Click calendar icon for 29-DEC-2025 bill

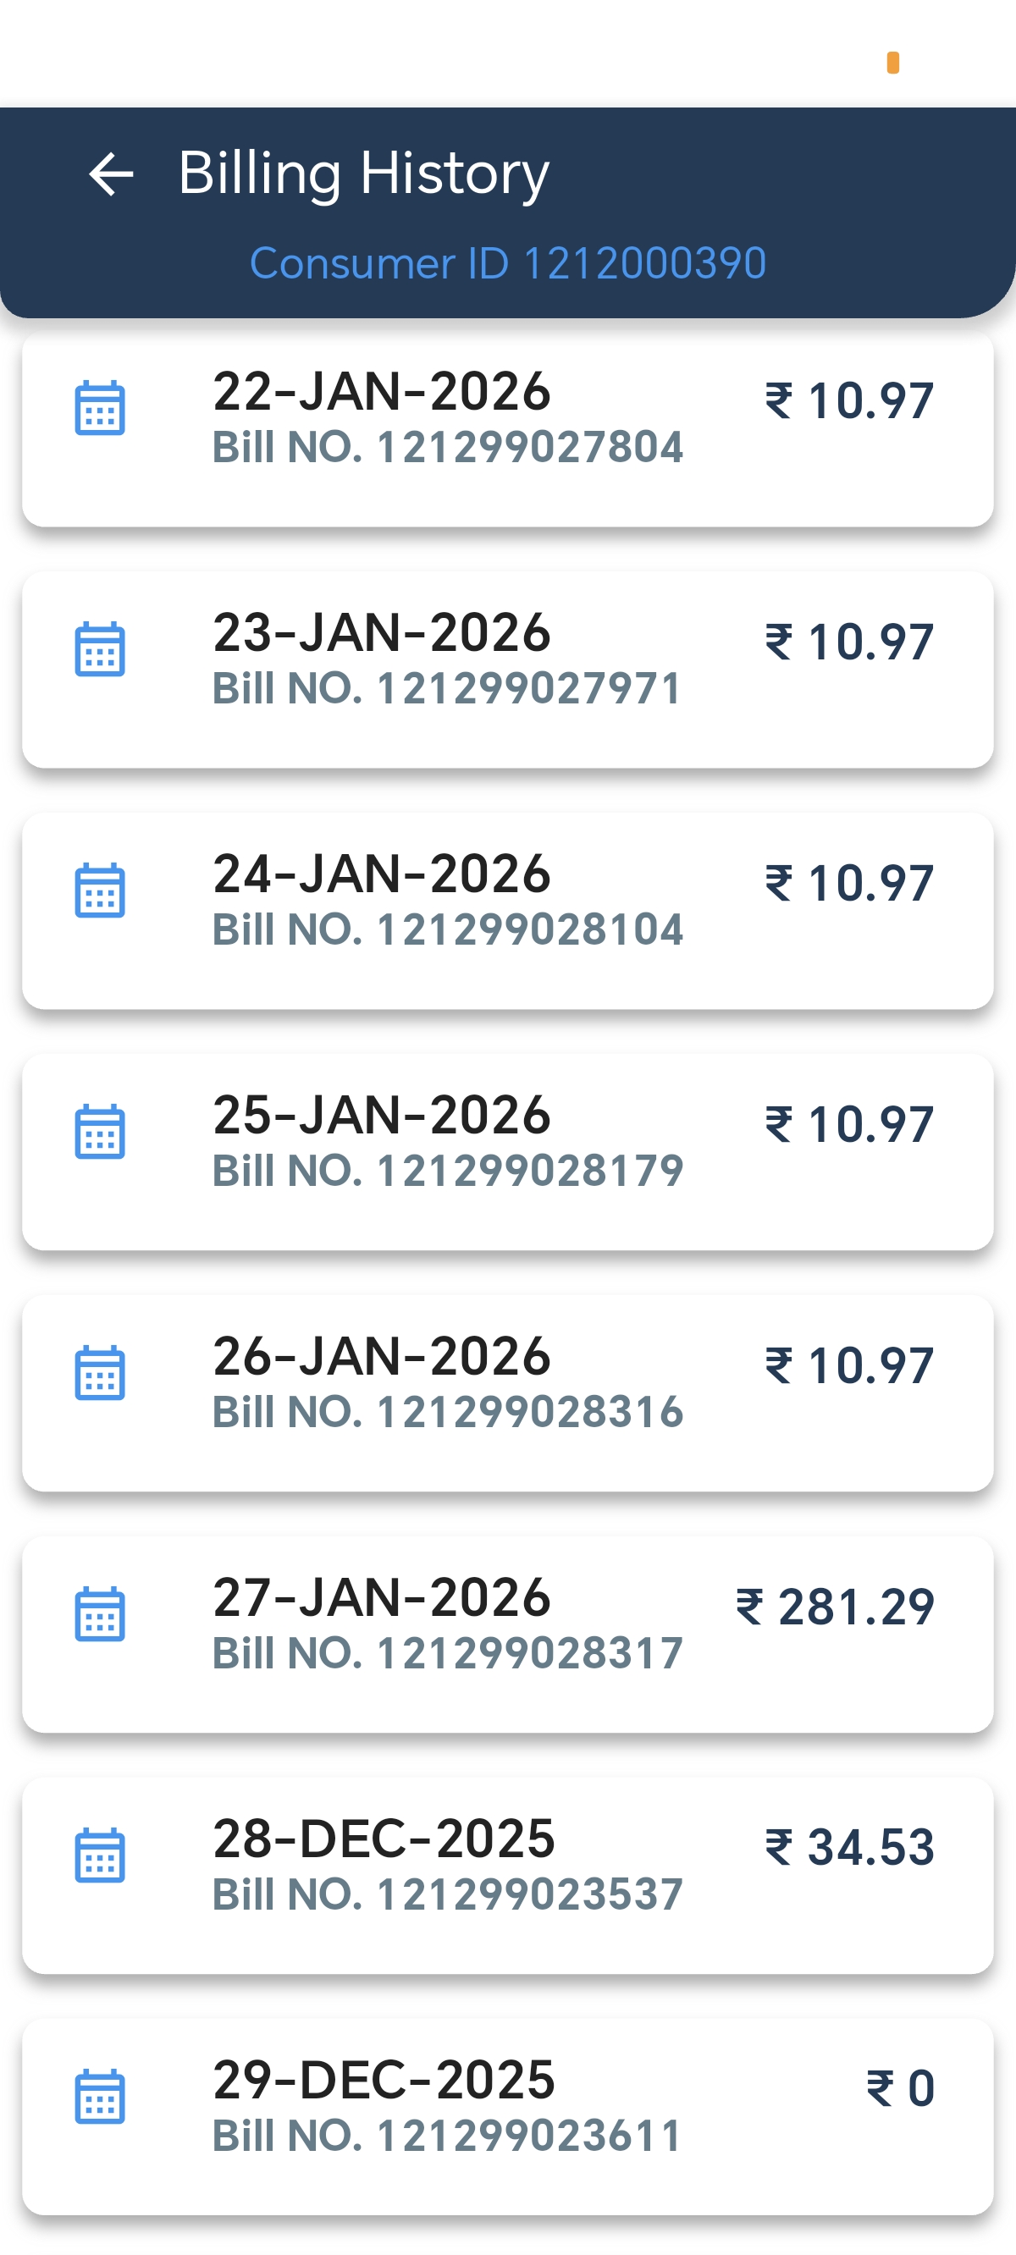[100, 2097]
